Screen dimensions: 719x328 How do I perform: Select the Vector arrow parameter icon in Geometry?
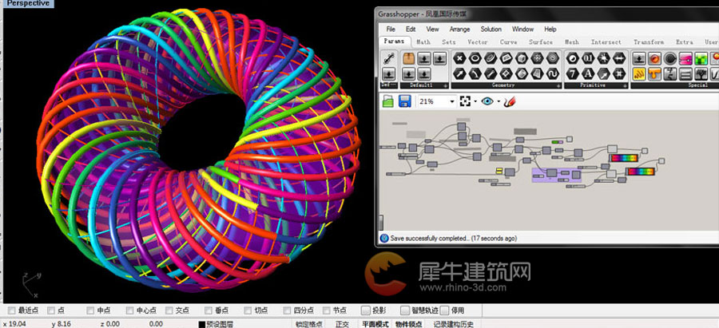coord(459,73)
